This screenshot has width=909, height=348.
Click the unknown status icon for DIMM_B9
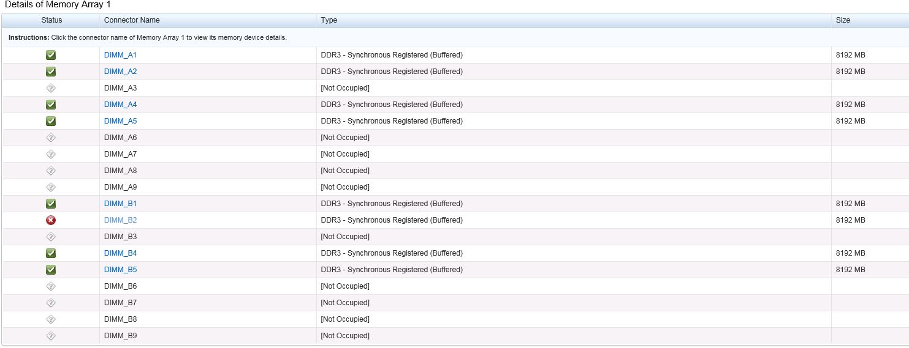pos(51,336)
